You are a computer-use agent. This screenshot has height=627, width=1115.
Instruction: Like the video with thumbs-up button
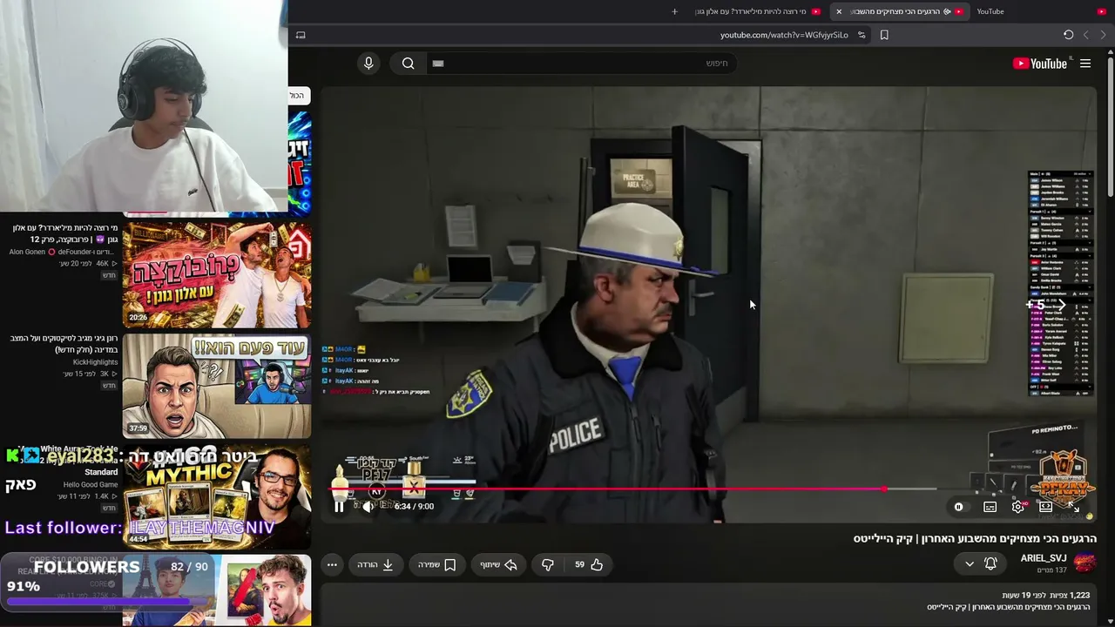pyautogui.click(x=589, y=564)
